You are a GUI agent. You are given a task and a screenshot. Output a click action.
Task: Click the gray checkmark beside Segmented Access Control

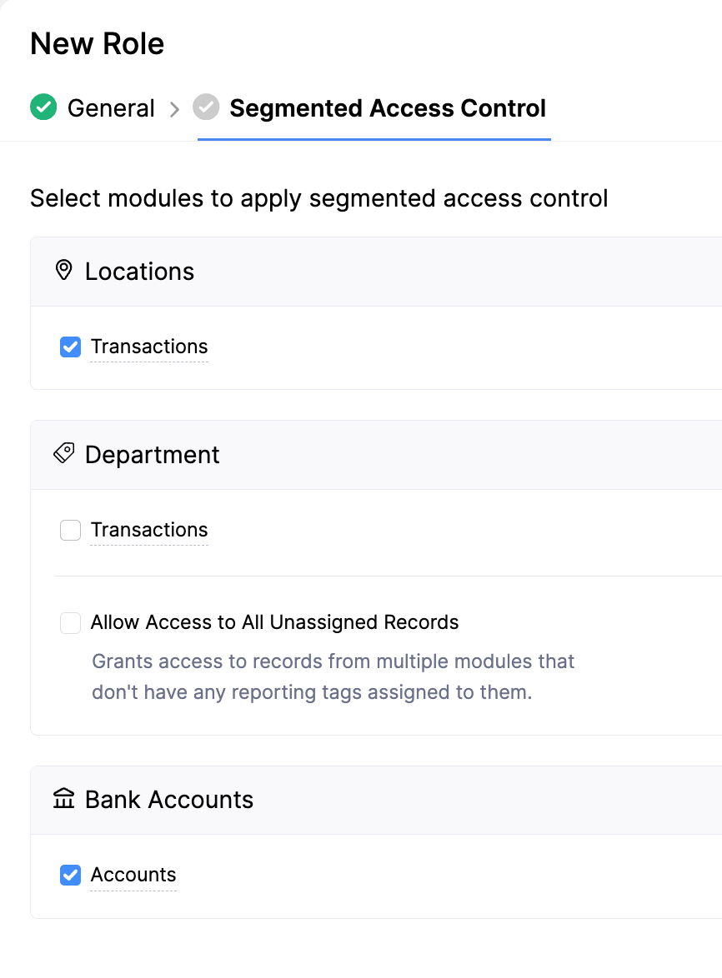tap(205, 107)
